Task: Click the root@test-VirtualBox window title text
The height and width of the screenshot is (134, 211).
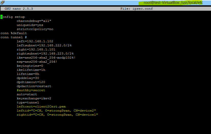Action: [x=173, y=3]
